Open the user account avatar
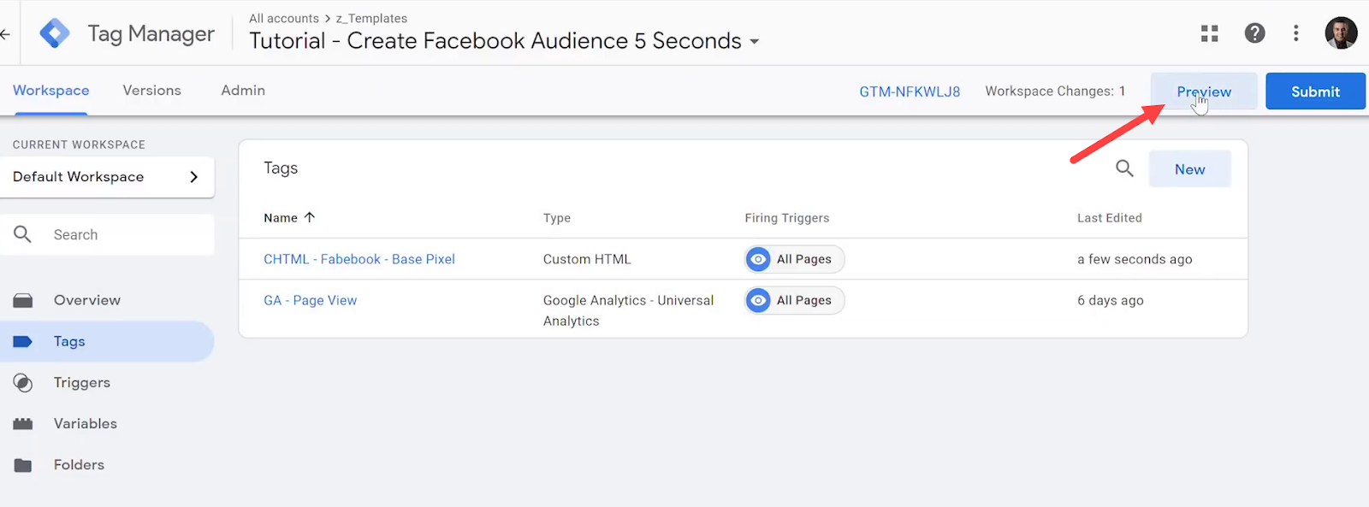This screenshot has width=1369, height=507. click(x=1341, y=33)
